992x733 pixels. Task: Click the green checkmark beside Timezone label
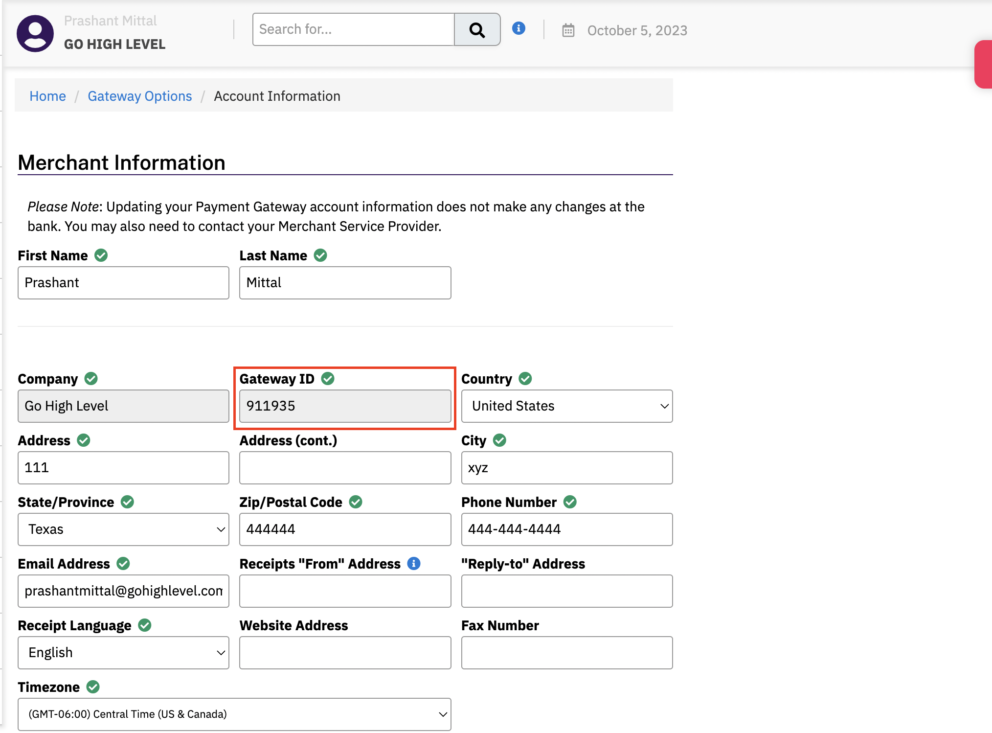[x=93, y=687]
